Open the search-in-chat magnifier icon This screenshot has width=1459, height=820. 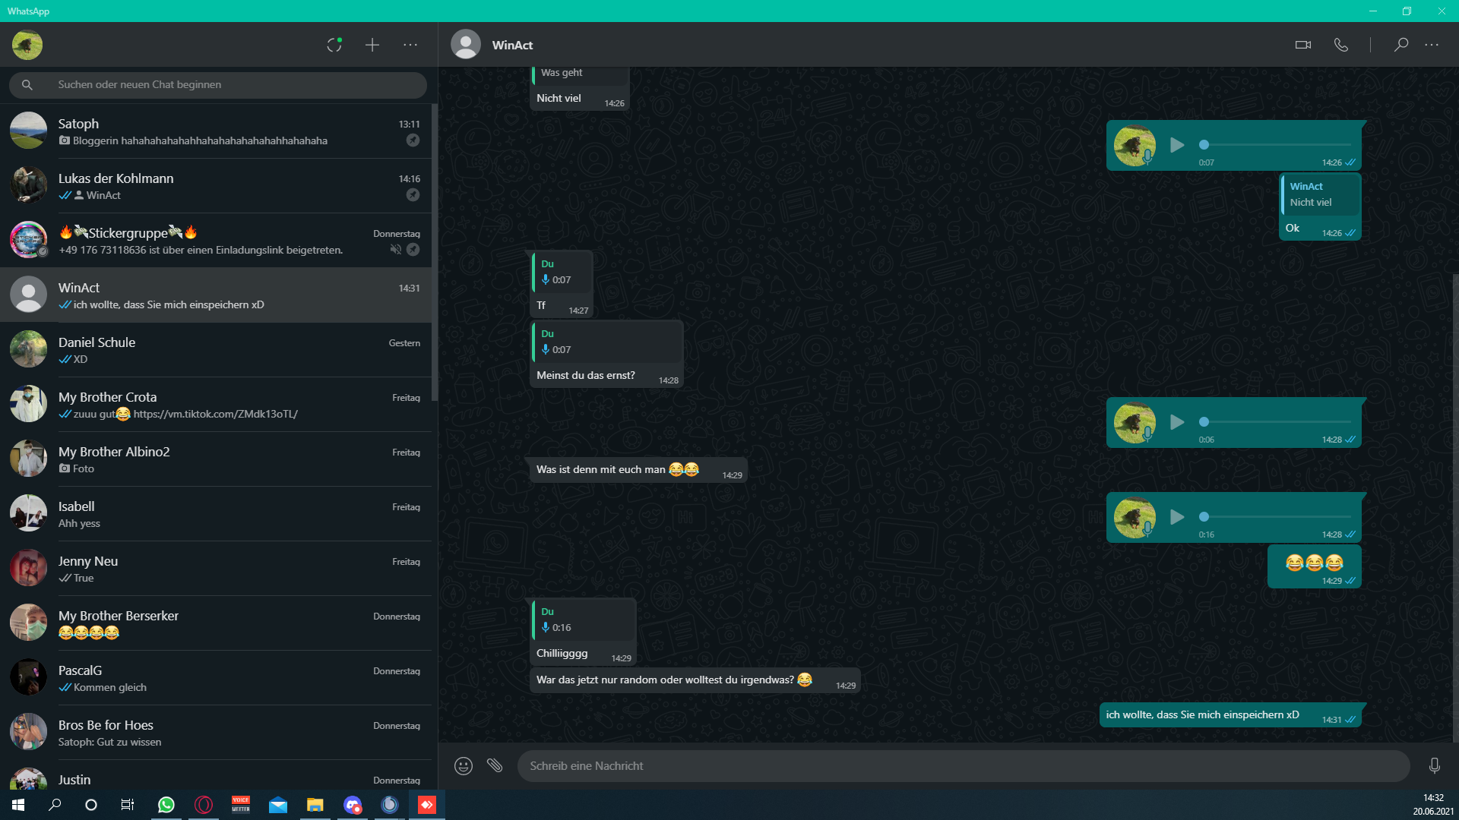point(1400,45)
